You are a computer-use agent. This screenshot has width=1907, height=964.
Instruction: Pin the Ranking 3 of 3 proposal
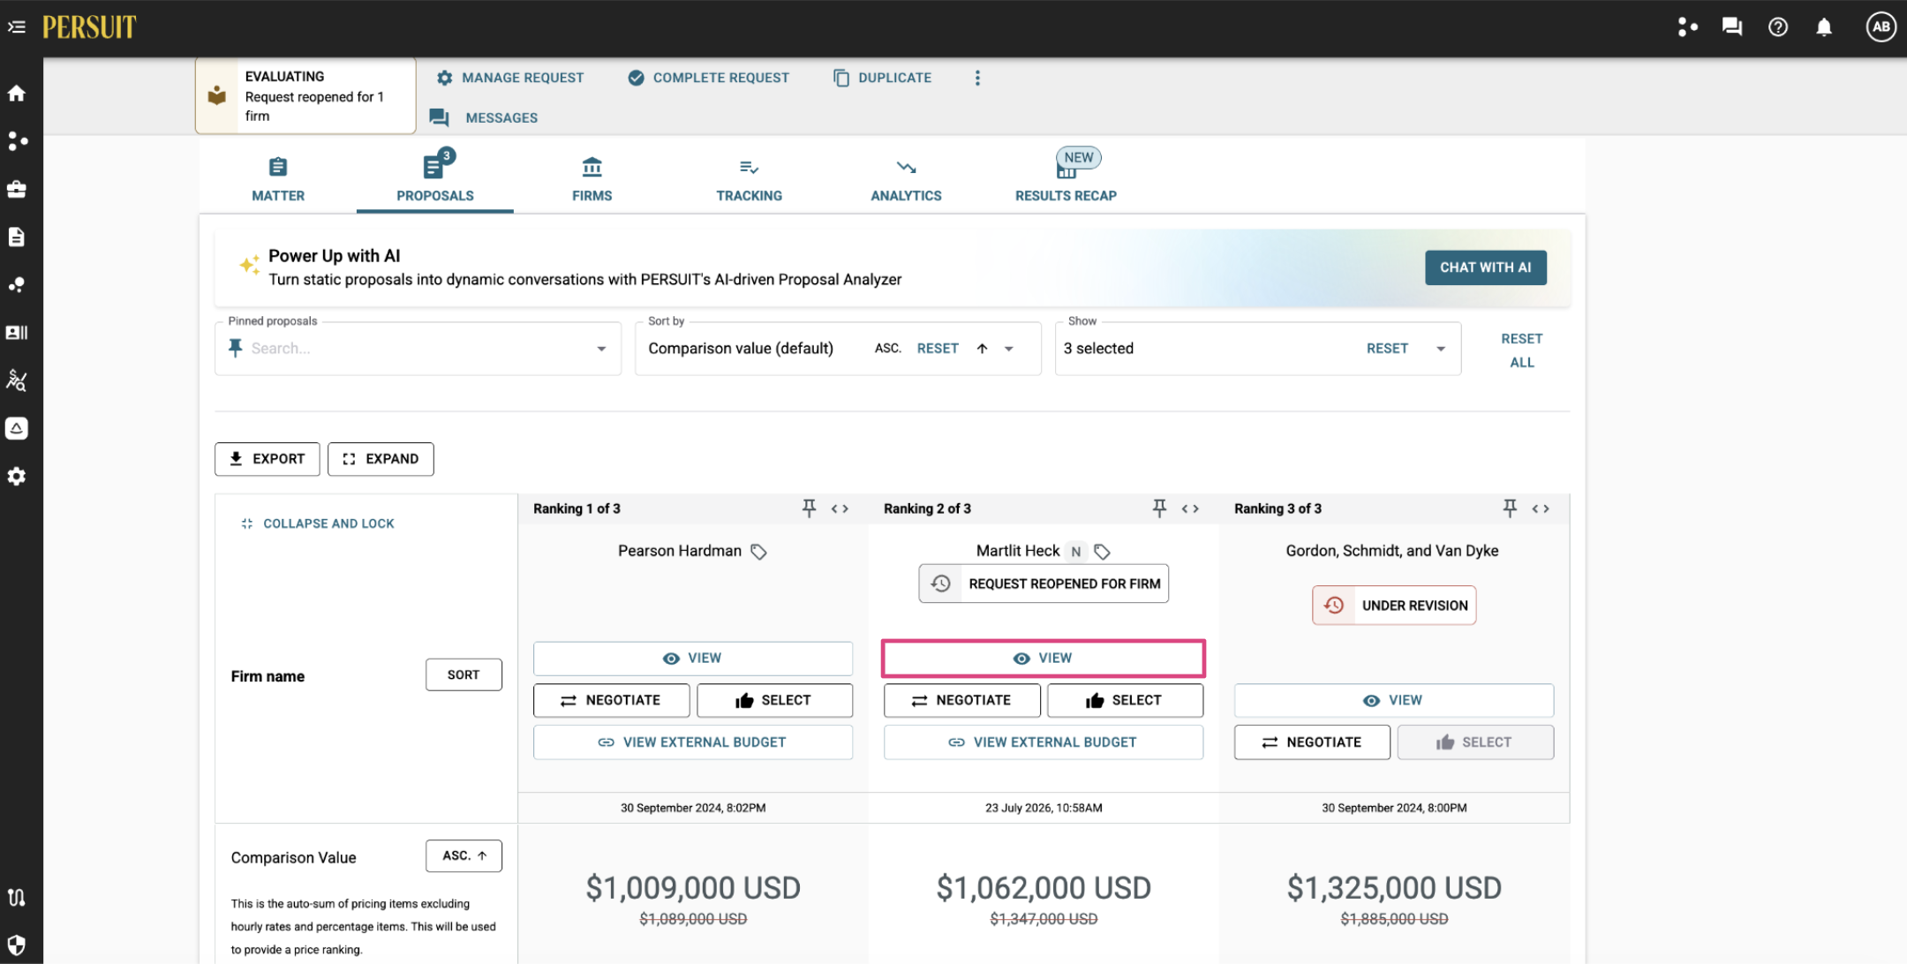(1510, 508)
